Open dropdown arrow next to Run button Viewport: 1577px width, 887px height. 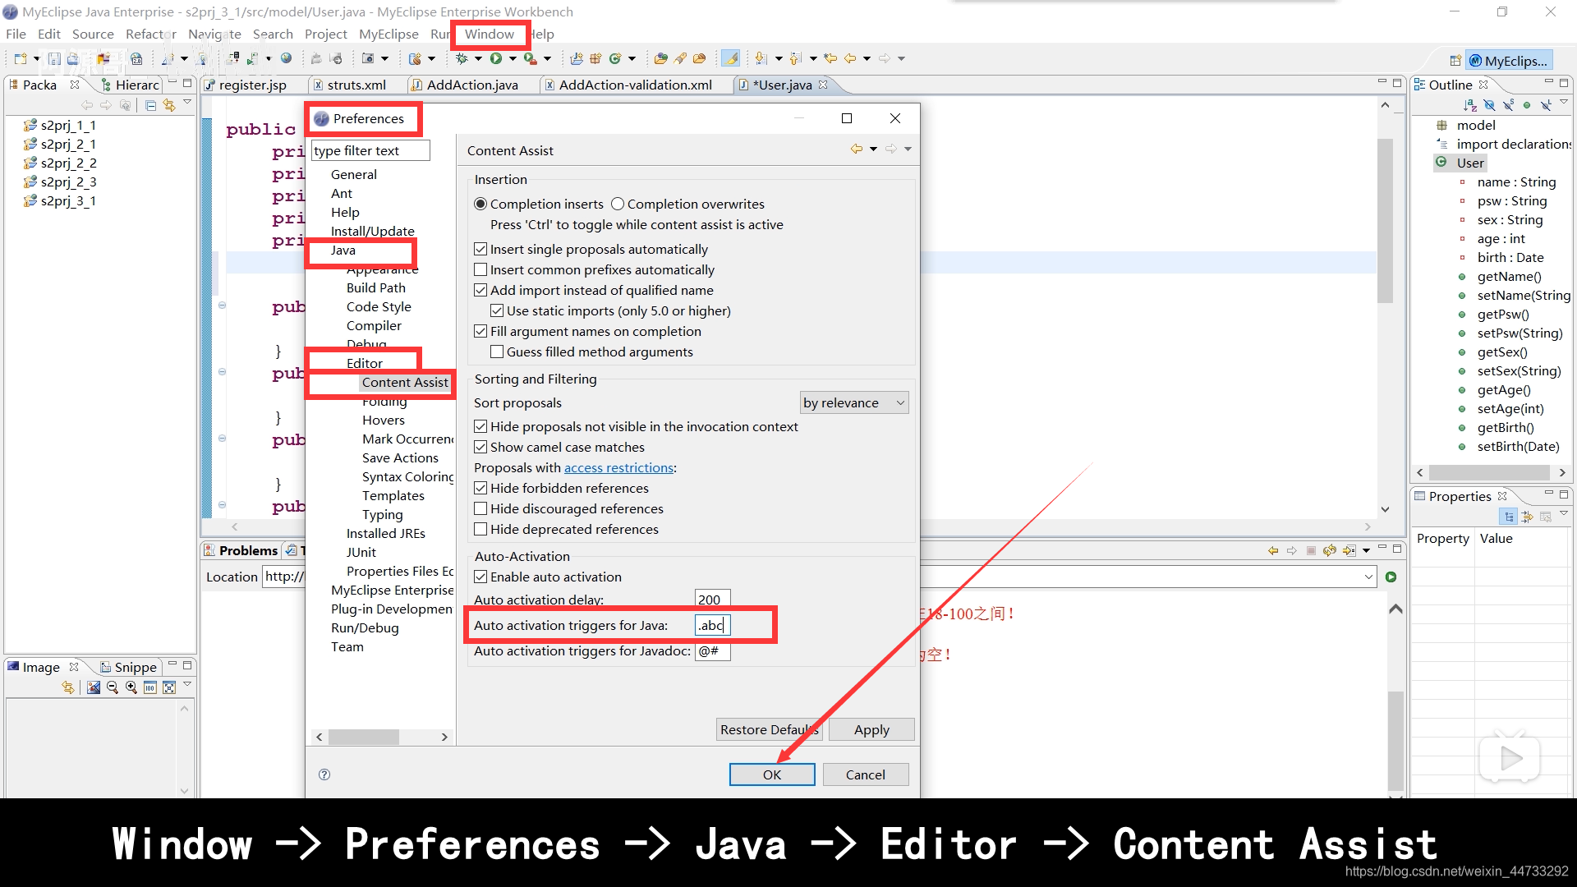click(513, 58)
